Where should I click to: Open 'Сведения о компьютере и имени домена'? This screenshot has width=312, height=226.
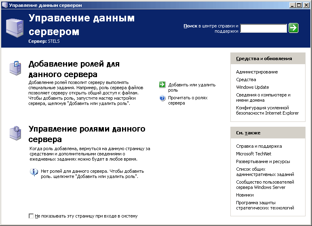(263, 97)
